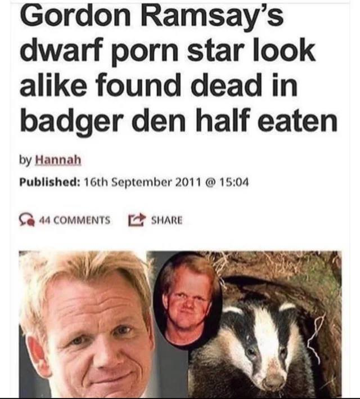Click the "Gordon Ramsay's" headline line

152,16
